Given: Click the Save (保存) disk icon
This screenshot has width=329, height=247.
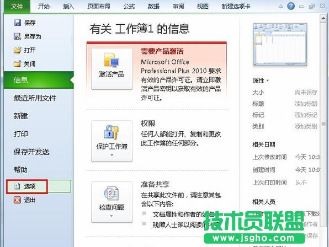Looking at the screenshot, I should point(18,23).
